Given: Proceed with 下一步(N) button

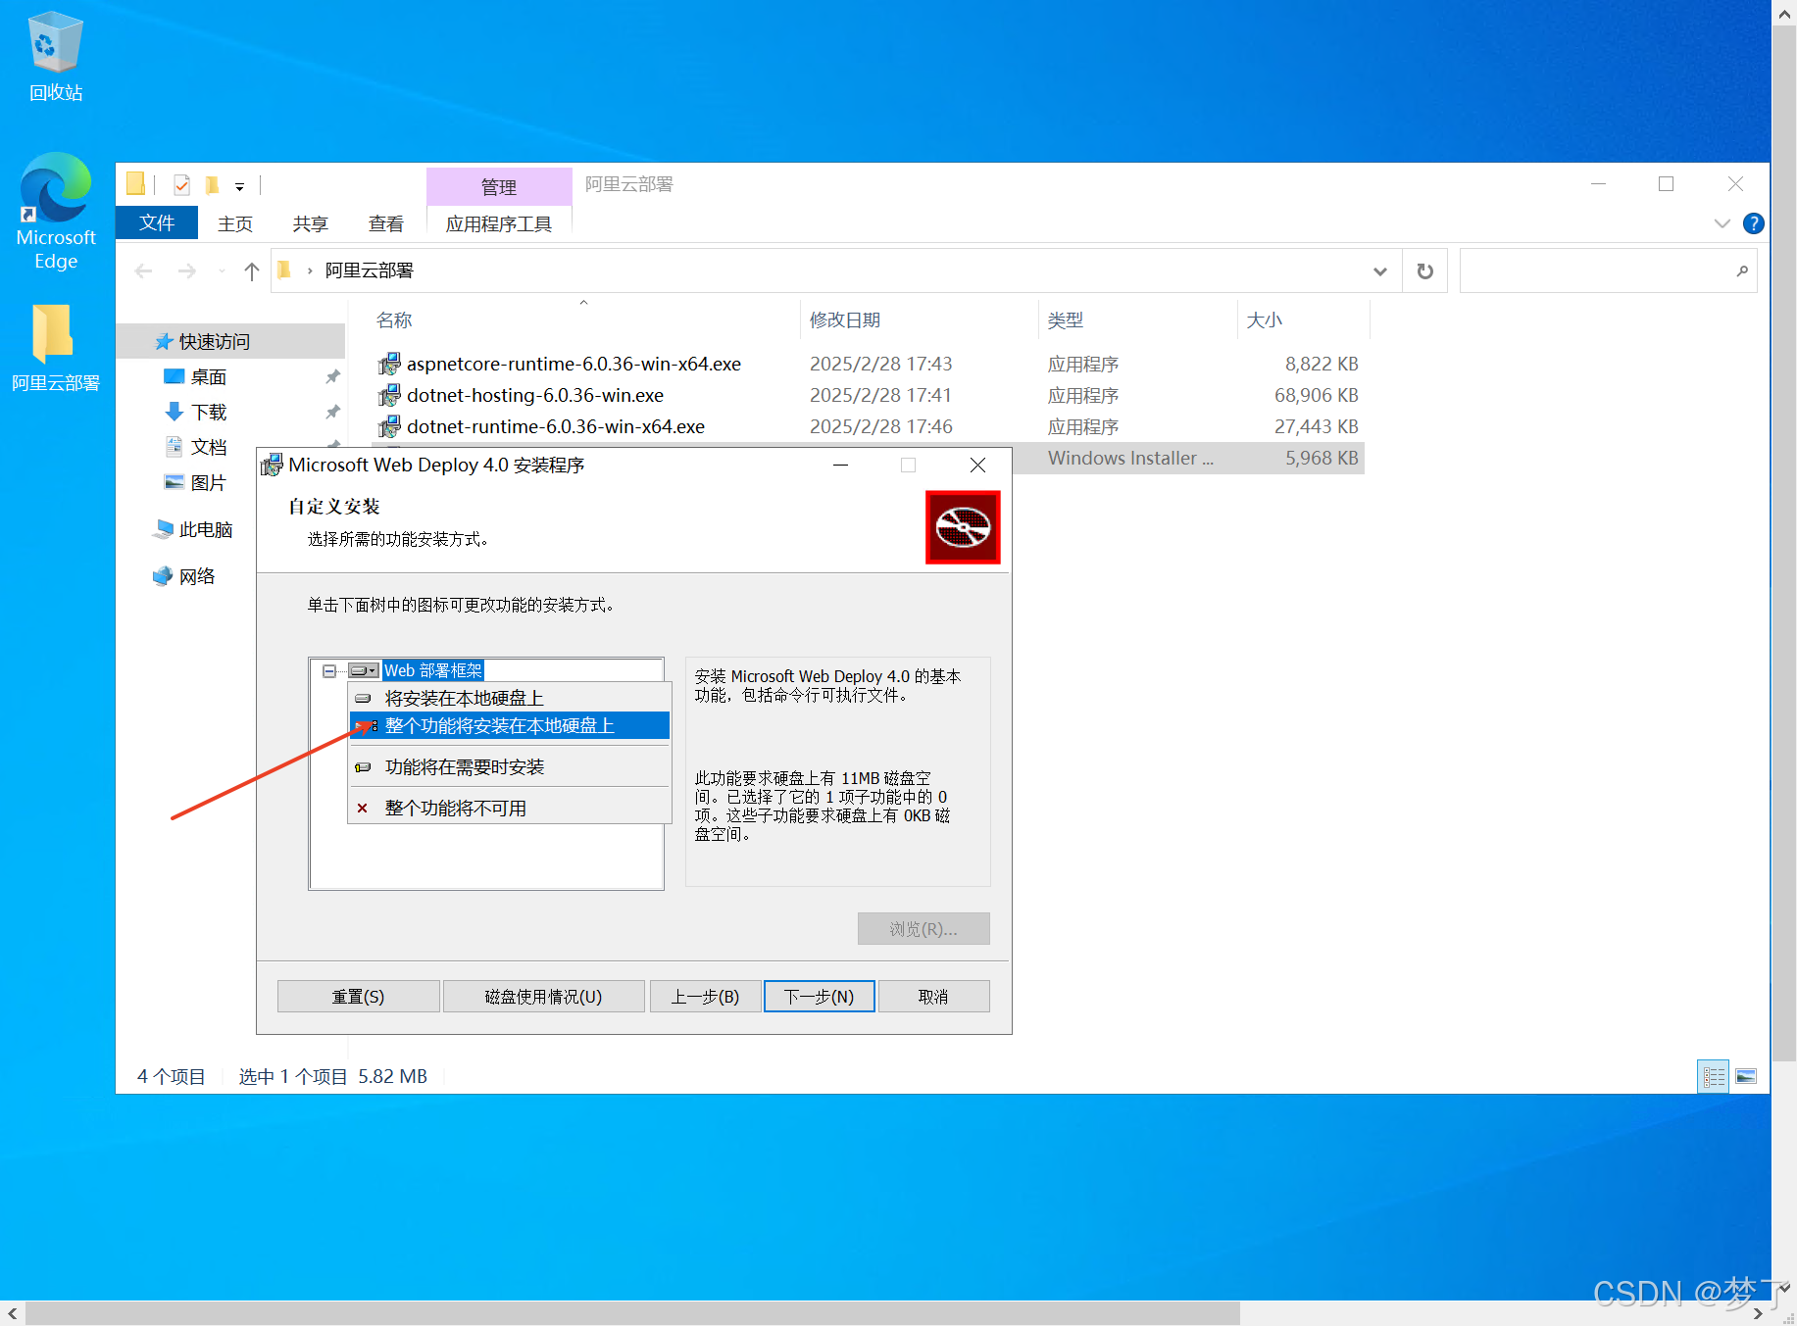Looking at the screenshot, I should pyautogui.click(x=819, y=996).
